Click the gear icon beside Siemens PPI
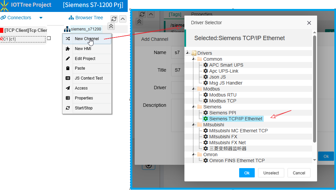The image size is (336, 190). 206,113
